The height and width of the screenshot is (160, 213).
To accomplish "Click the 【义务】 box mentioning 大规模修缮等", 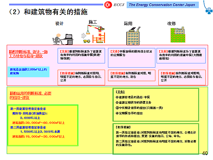I will coord(181,56).
